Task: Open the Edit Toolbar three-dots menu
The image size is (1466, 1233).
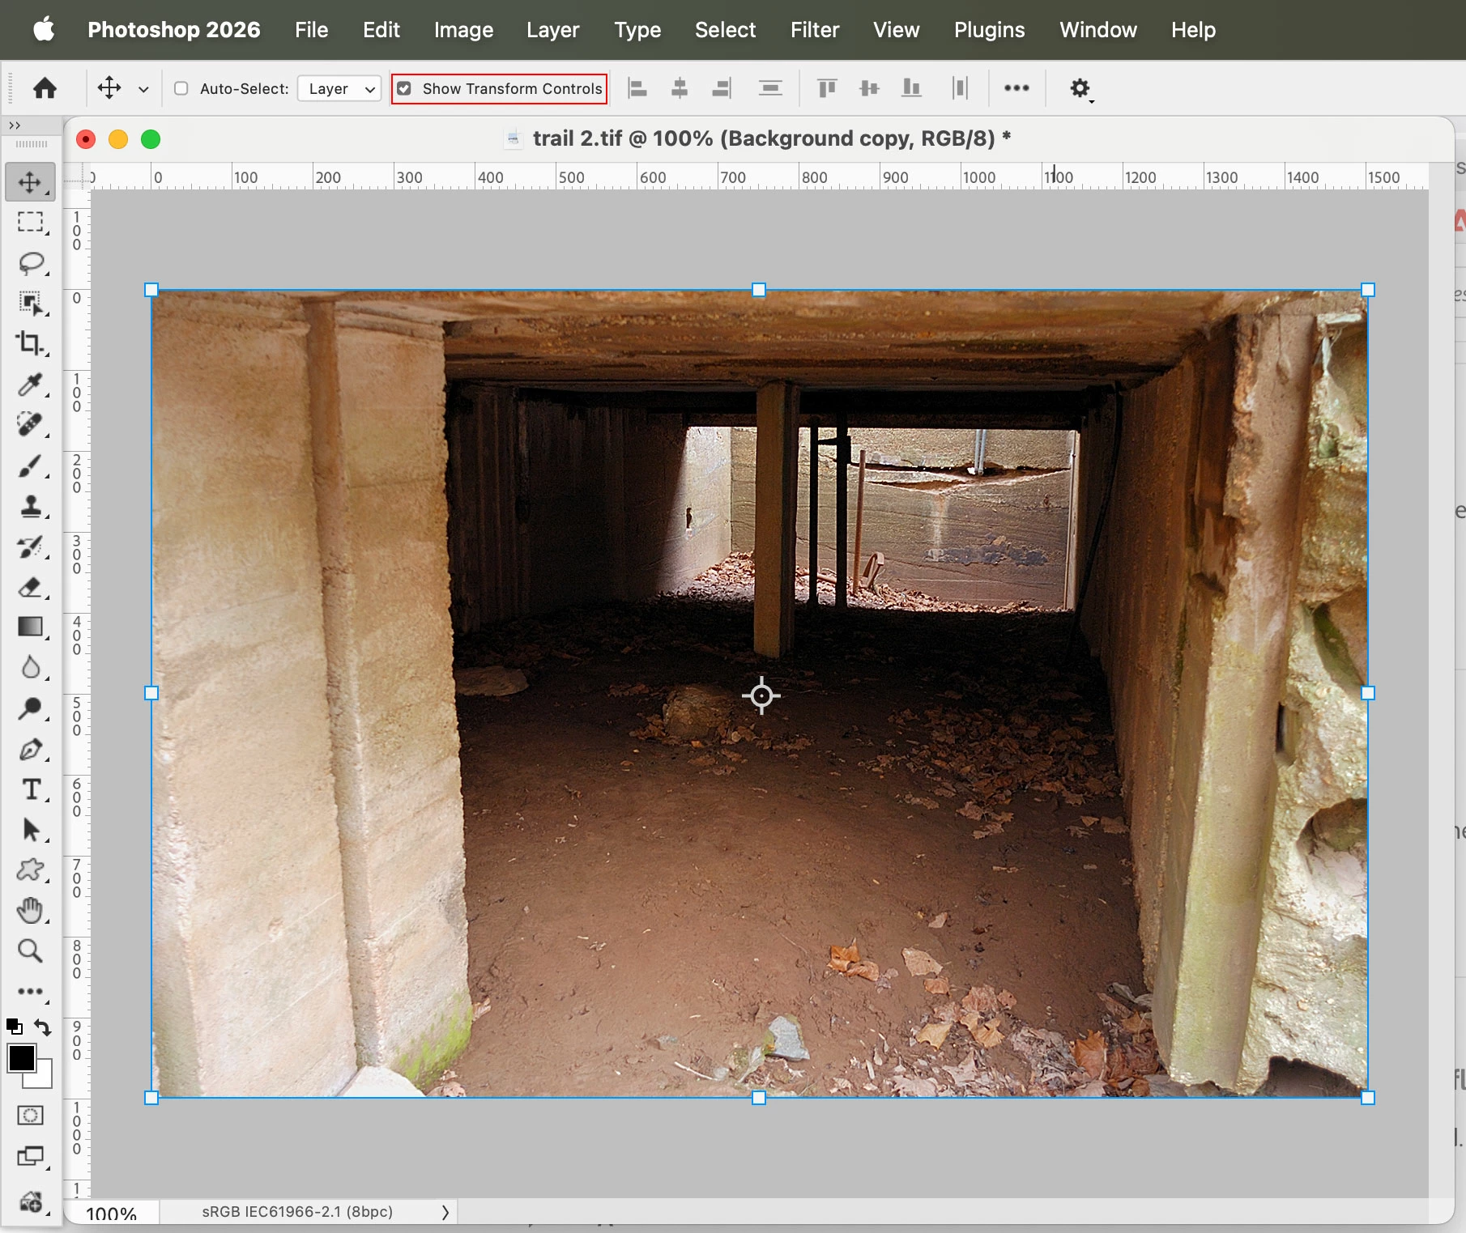Action: tap(31, 992)
